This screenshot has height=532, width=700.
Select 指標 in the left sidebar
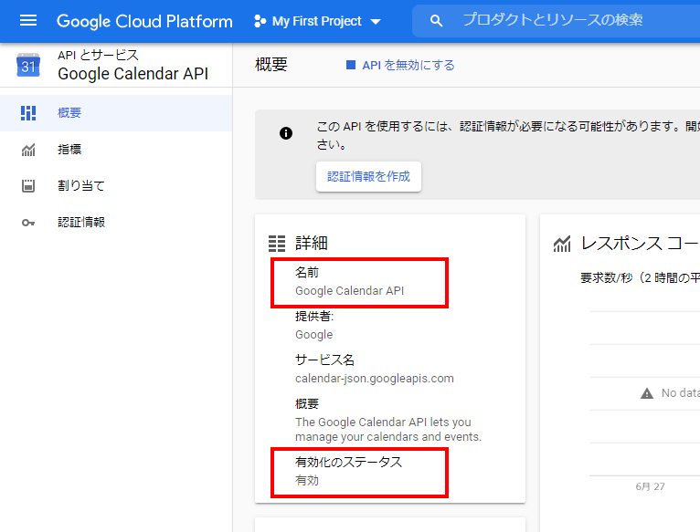[x=69, y=150]
